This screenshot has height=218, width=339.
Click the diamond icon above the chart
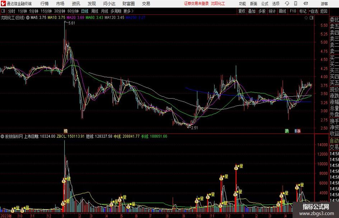306,18
